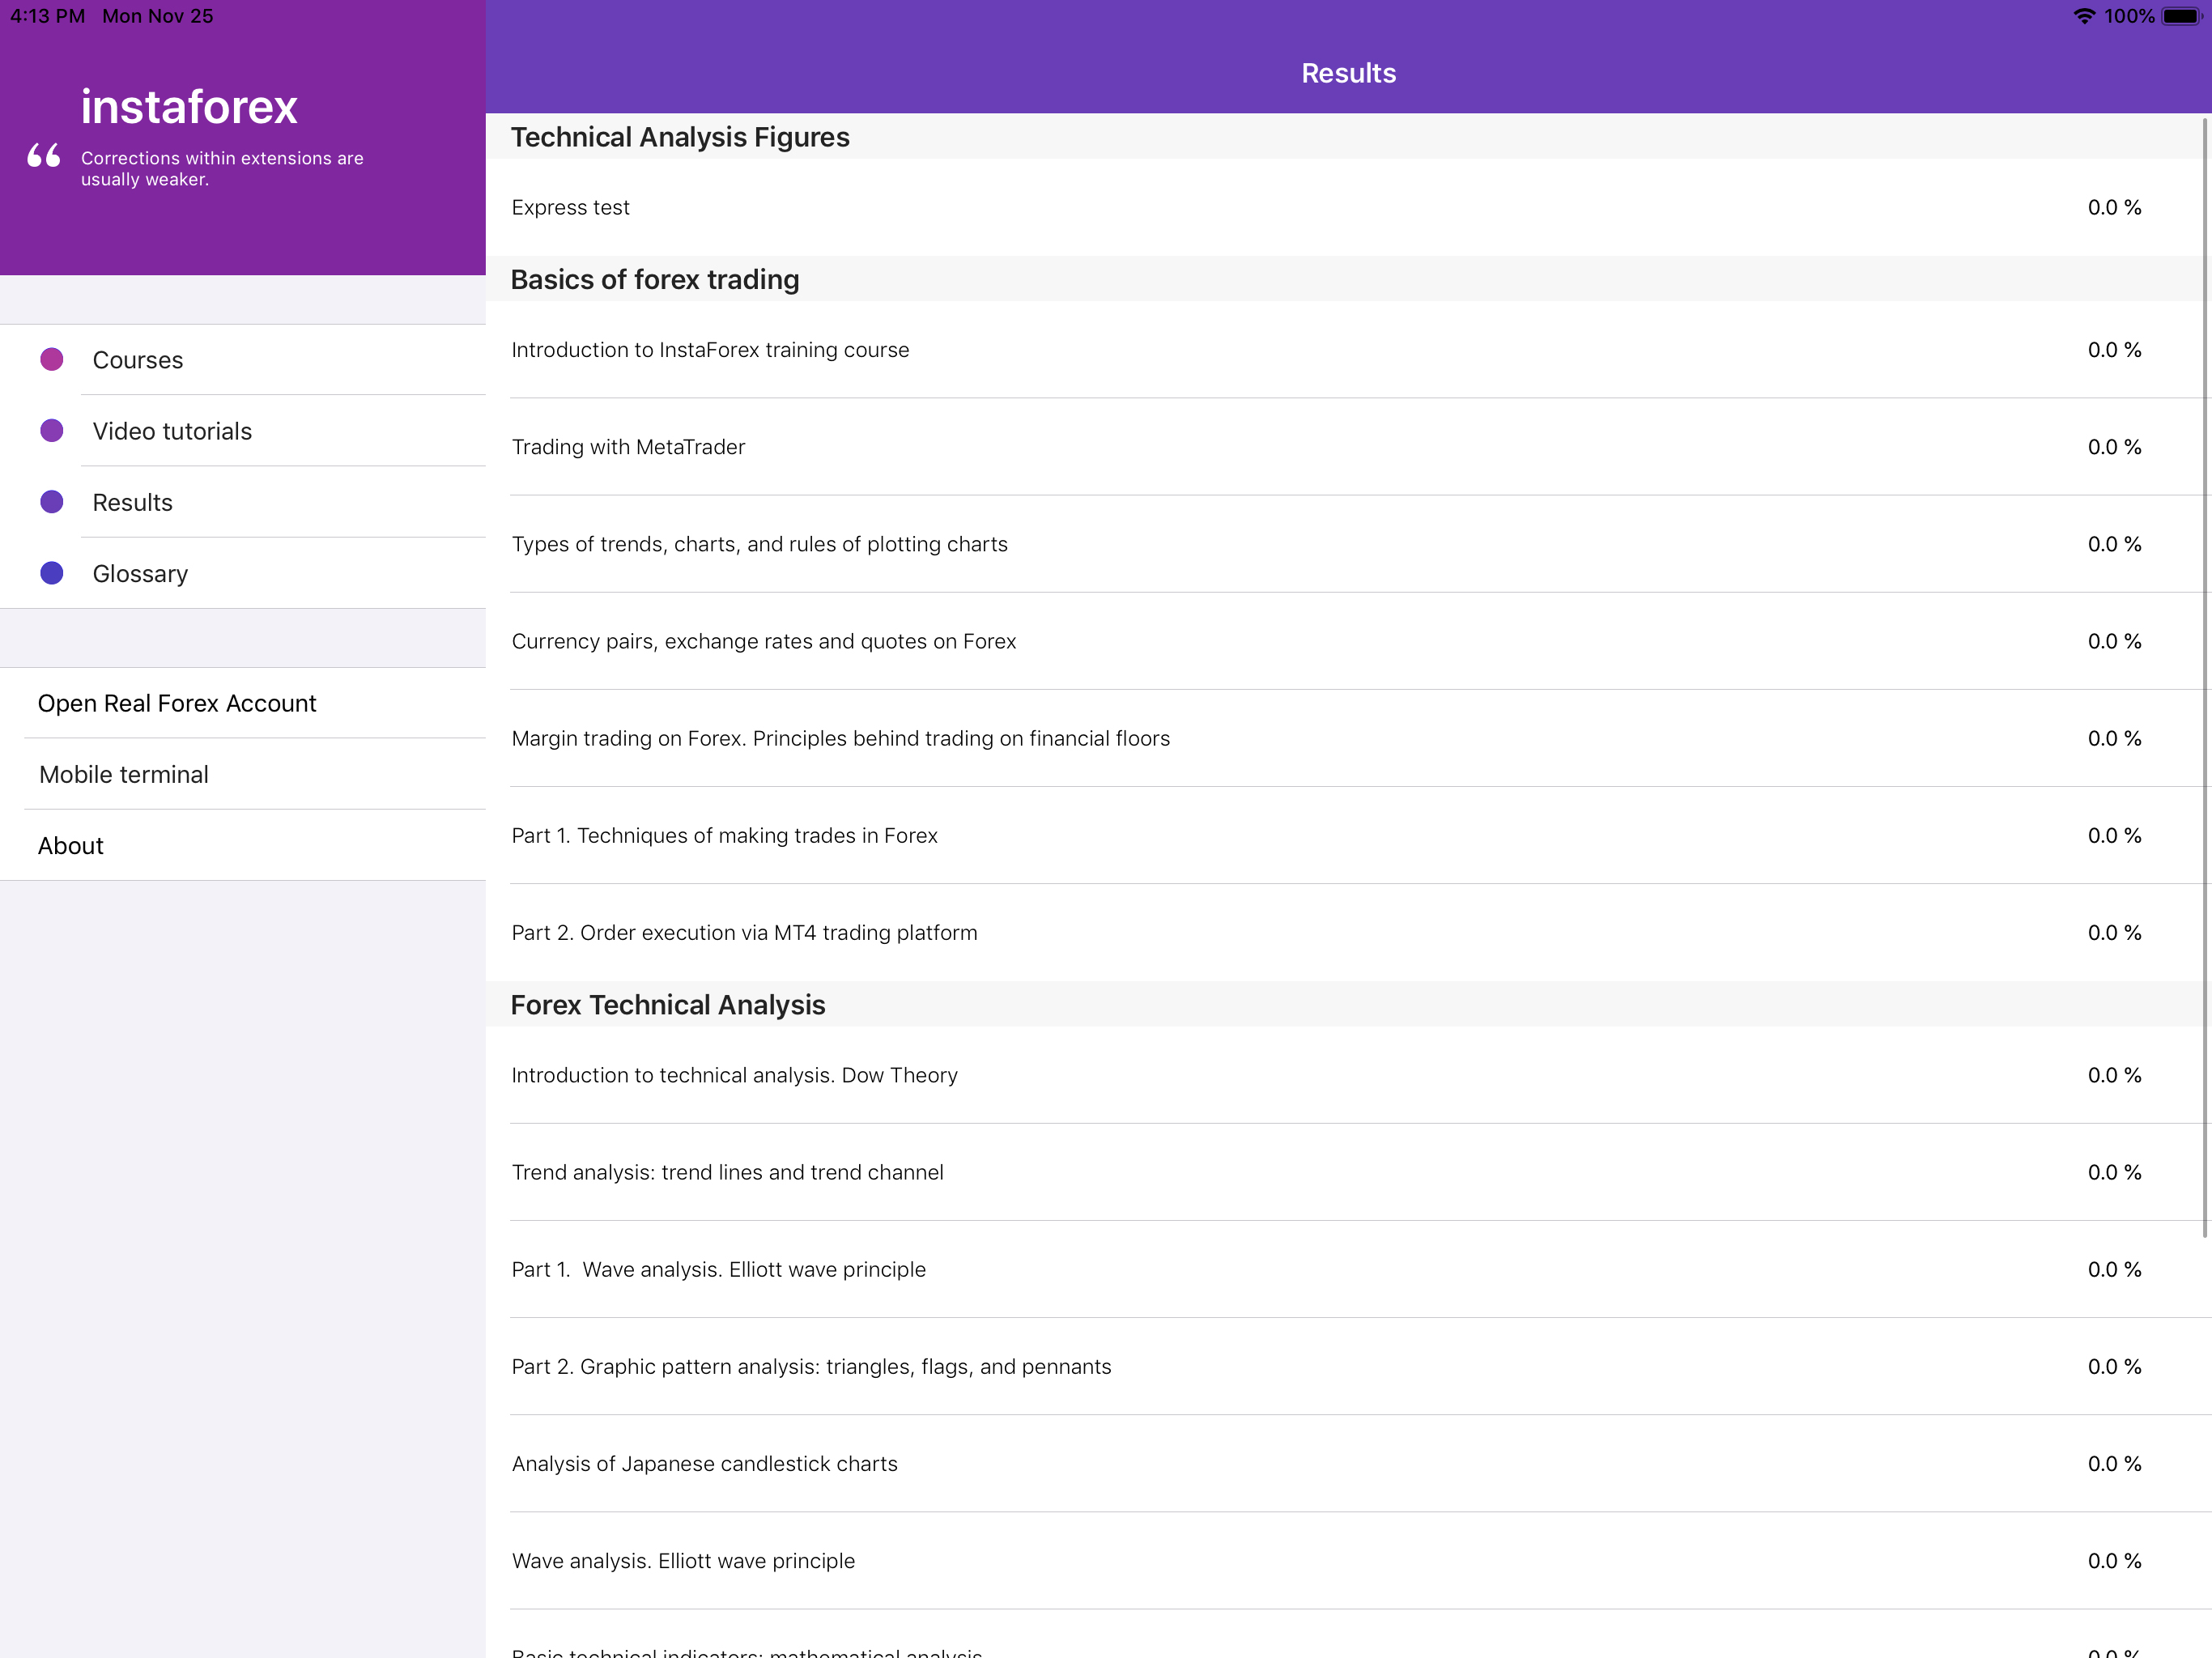This screenshot has width=2212, height=1658.
Task: Click the results list vertical scrollbar
Action: coord(2204,678)
